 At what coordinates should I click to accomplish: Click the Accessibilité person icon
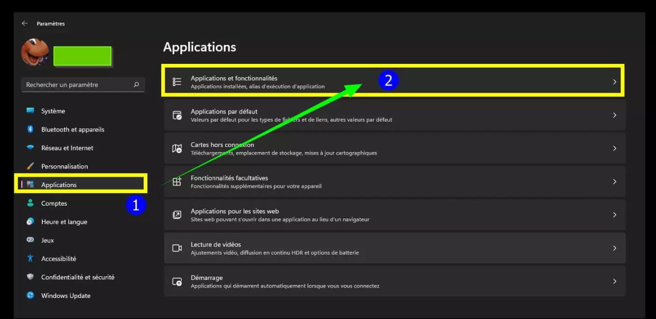(30, 259)
